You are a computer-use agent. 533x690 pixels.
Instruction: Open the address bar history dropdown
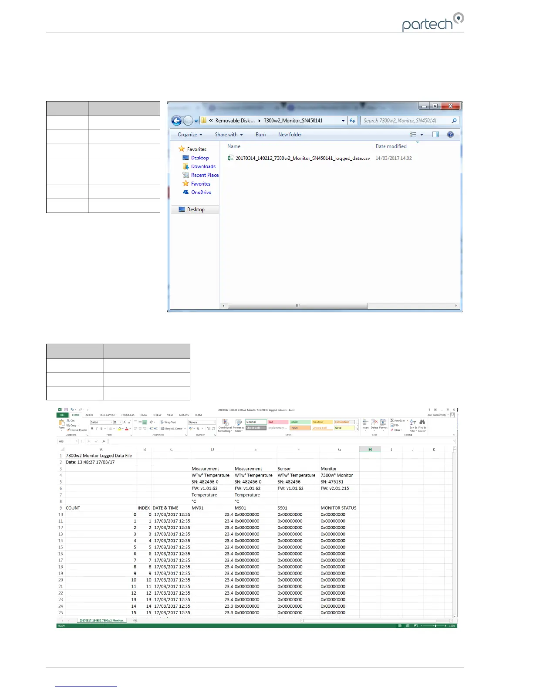pyautogui.click(x=343, y=121)
